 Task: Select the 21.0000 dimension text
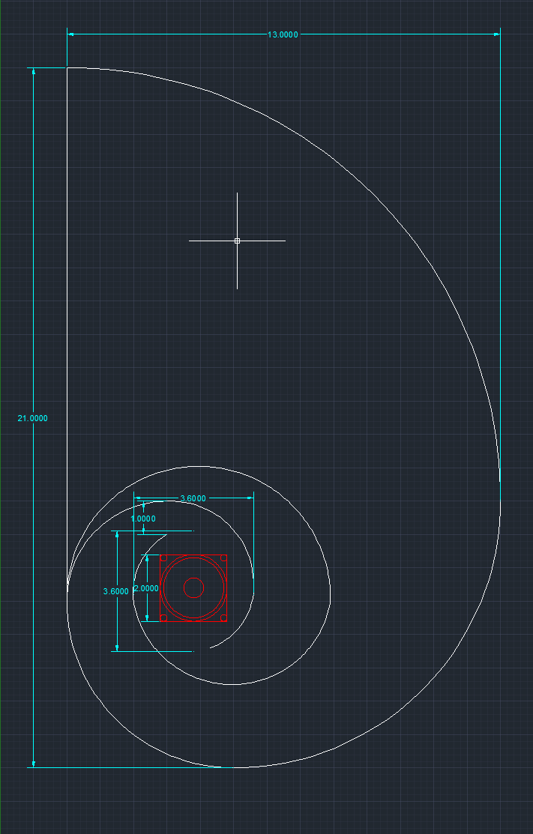point(32,419)
